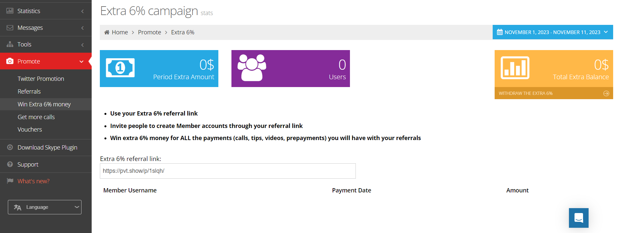Image resolution: width=621 pixels, height=233 pixels.
Task: Open the chat widget icon
Action: (578, 218)
